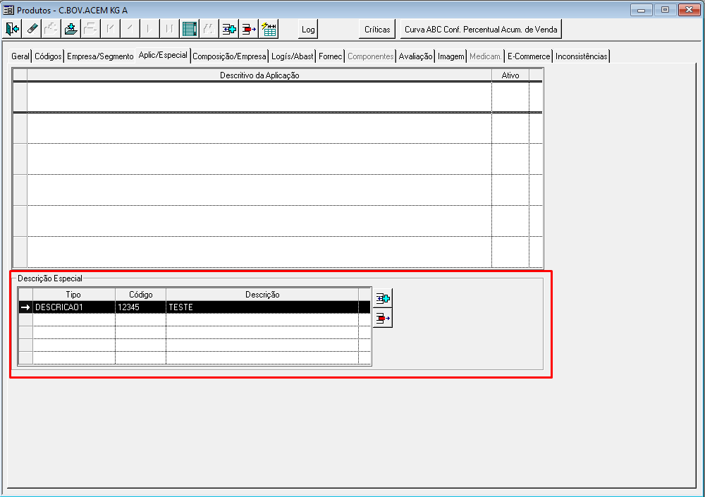Screen dimensions: 705x497
Task: Click the eraser clear icon
Action: tap(32, 29)
